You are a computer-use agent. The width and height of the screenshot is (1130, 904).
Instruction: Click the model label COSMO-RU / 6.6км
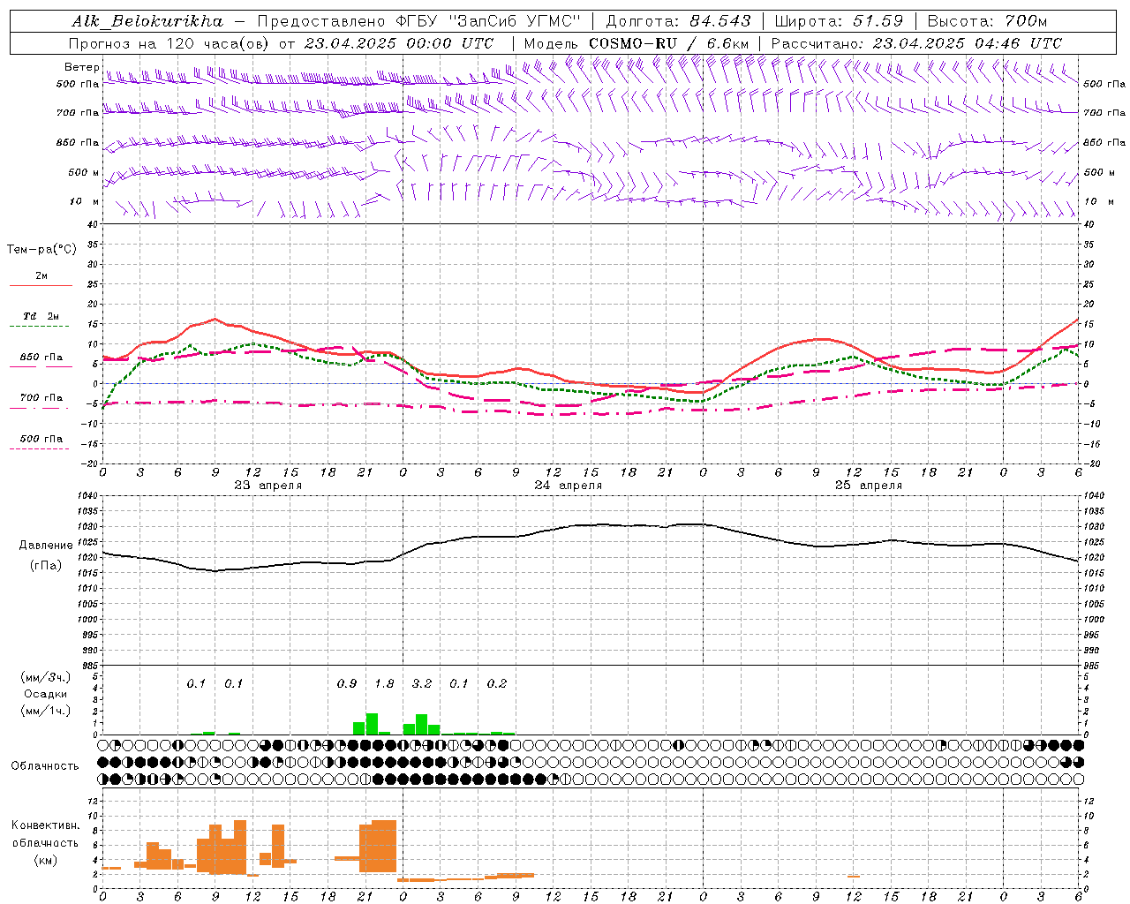(x=668, y=43)
